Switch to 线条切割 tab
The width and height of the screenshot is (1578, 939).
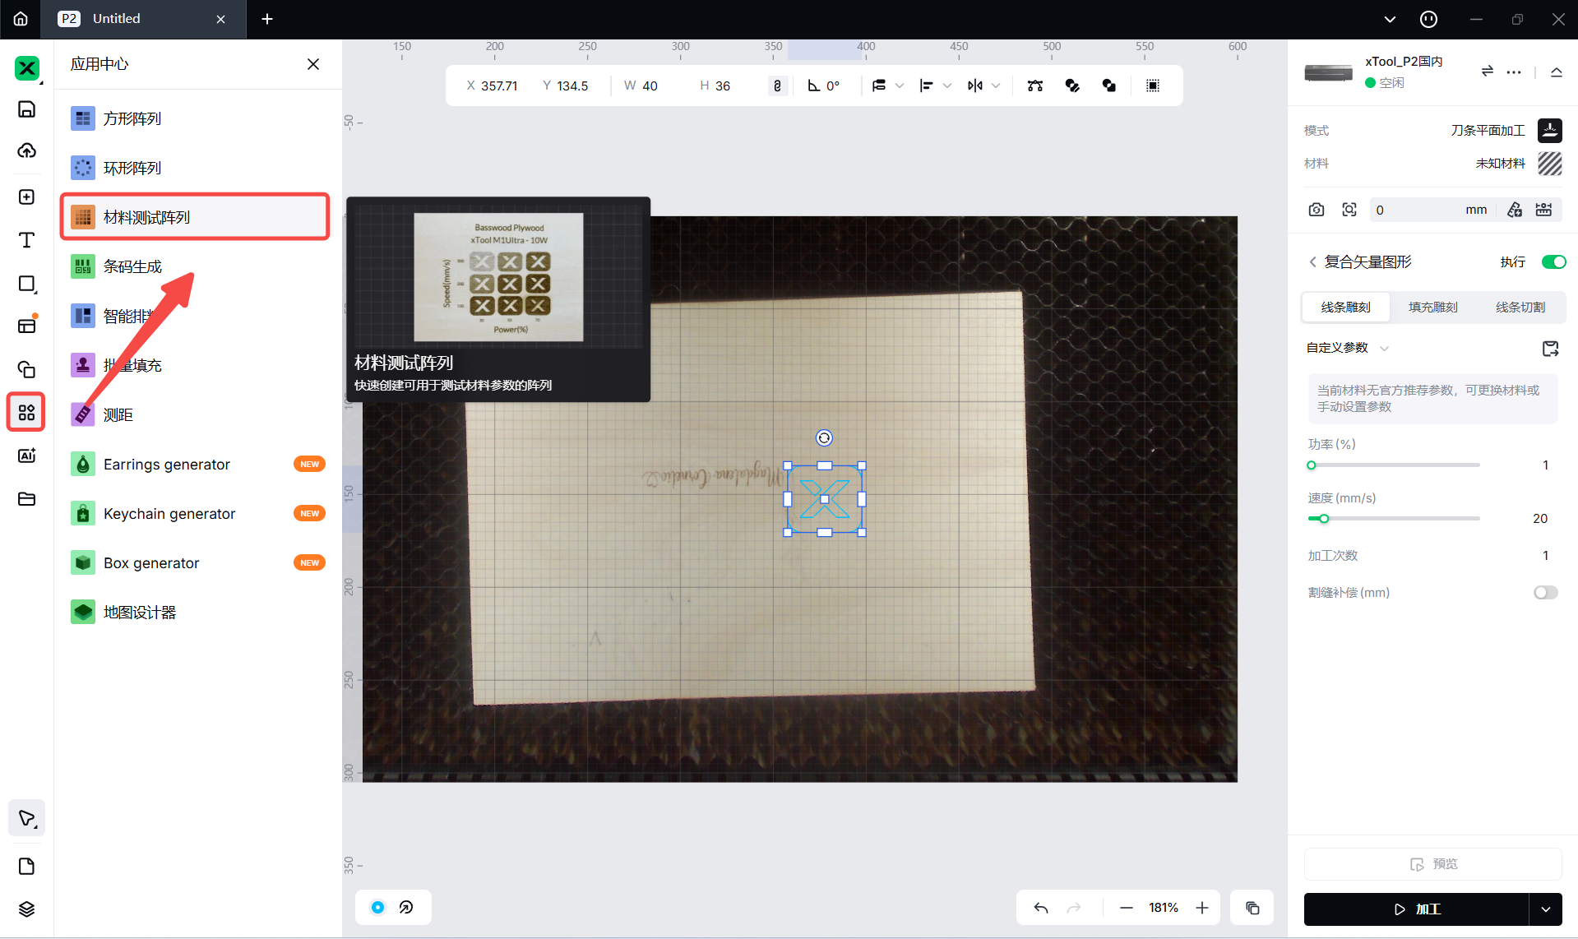tap(1520, 308)
